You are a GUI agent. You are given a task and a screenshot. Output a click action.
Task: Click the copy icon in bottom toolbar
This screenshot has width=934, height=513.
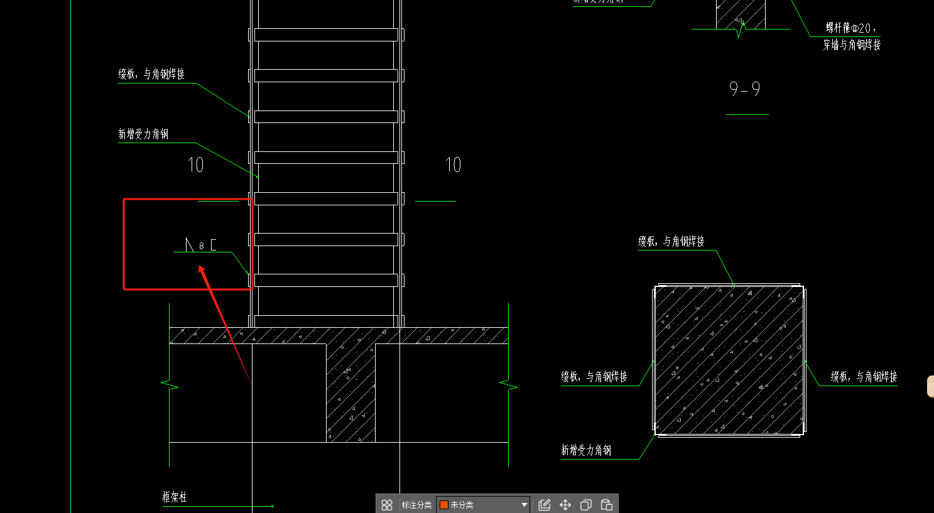pos(586,505)
